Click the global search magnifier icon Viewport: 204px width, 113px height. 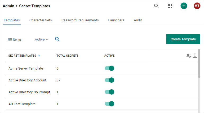[157, 6]
